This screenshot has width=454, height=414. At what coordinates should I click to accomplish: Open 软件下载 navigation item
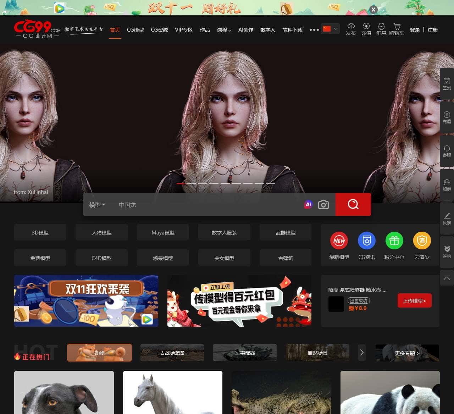pos(292,30)
